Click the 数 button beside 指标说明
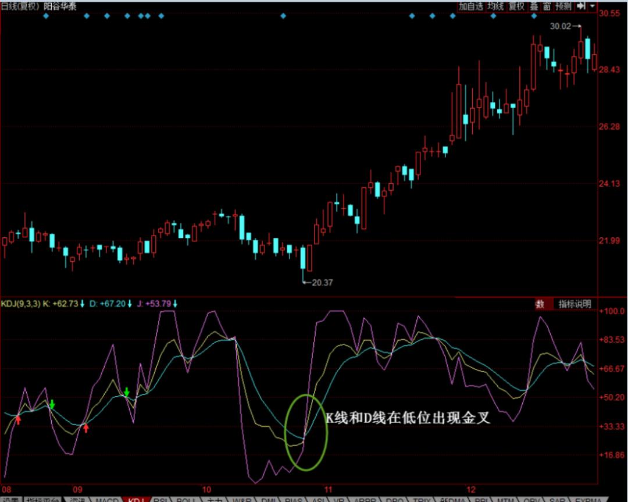 click(540, 304)
